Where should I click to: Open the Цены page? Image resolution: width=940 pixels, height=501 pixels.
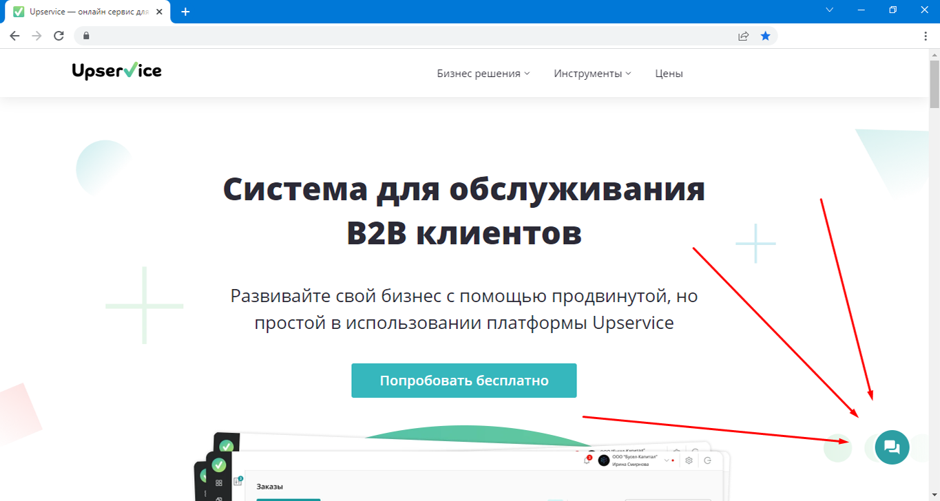(x=669, y=73)
